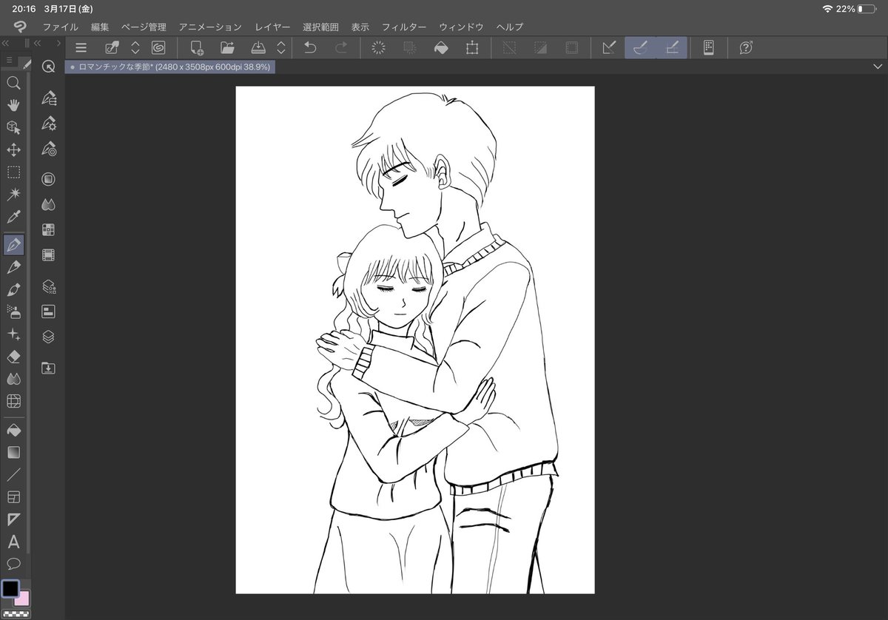Open the ヘルプ menu
Image resolution: width=888 pixels, height=620 pixels.
pos(510,27)
